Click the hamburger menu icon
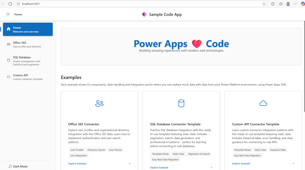This screenshot has height=170, width=305. pos(8,14)
